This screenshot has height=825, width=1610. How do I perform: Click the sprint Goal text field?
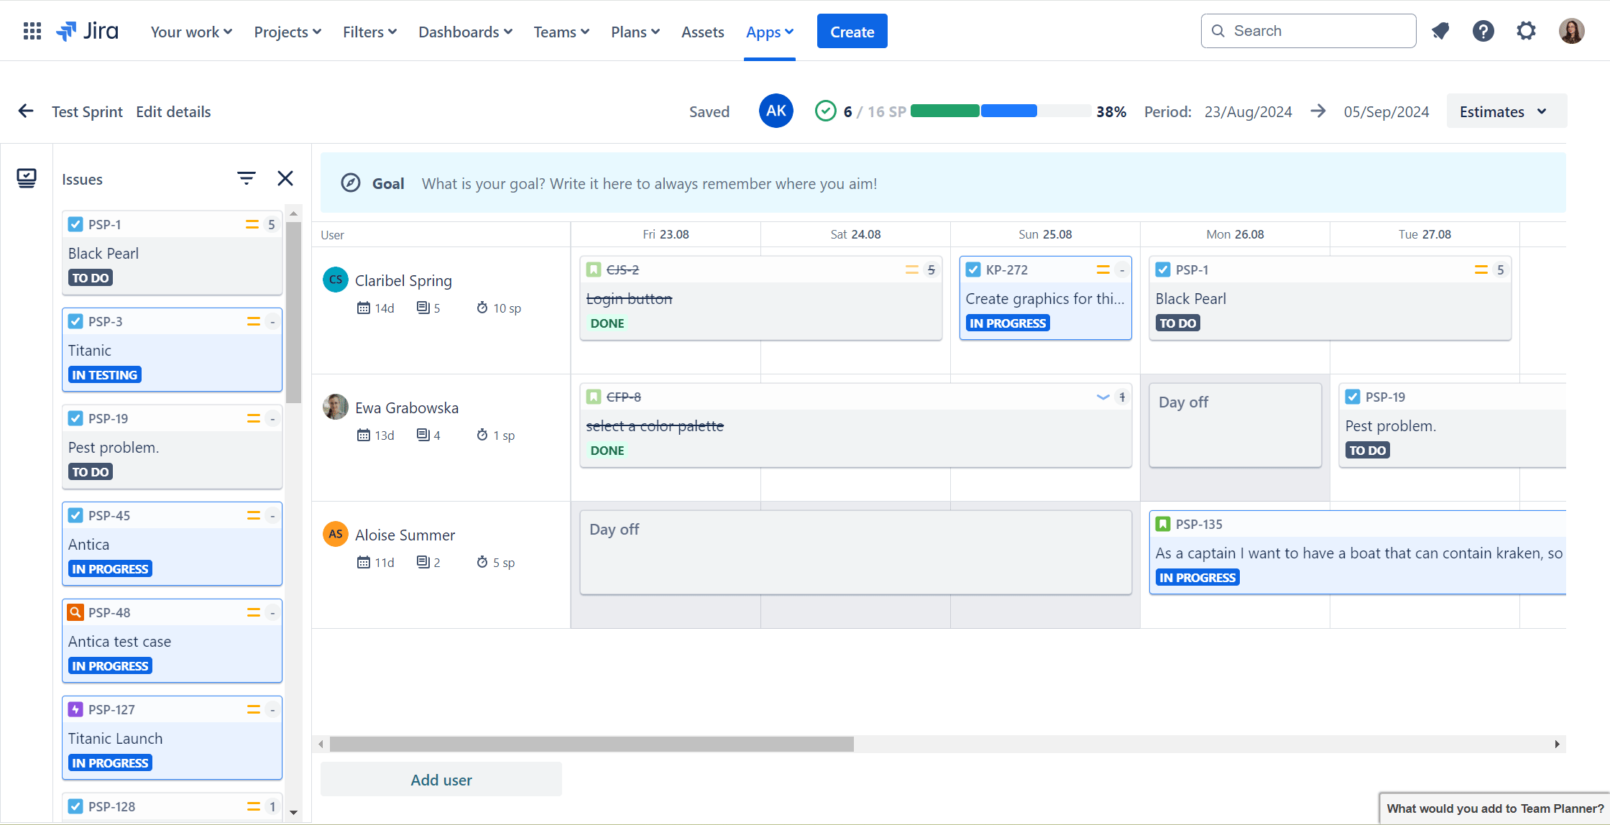pos(649,183)
